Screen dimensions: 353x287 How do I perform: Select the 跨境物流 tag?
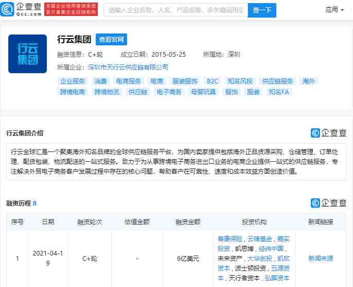point(107,92)
